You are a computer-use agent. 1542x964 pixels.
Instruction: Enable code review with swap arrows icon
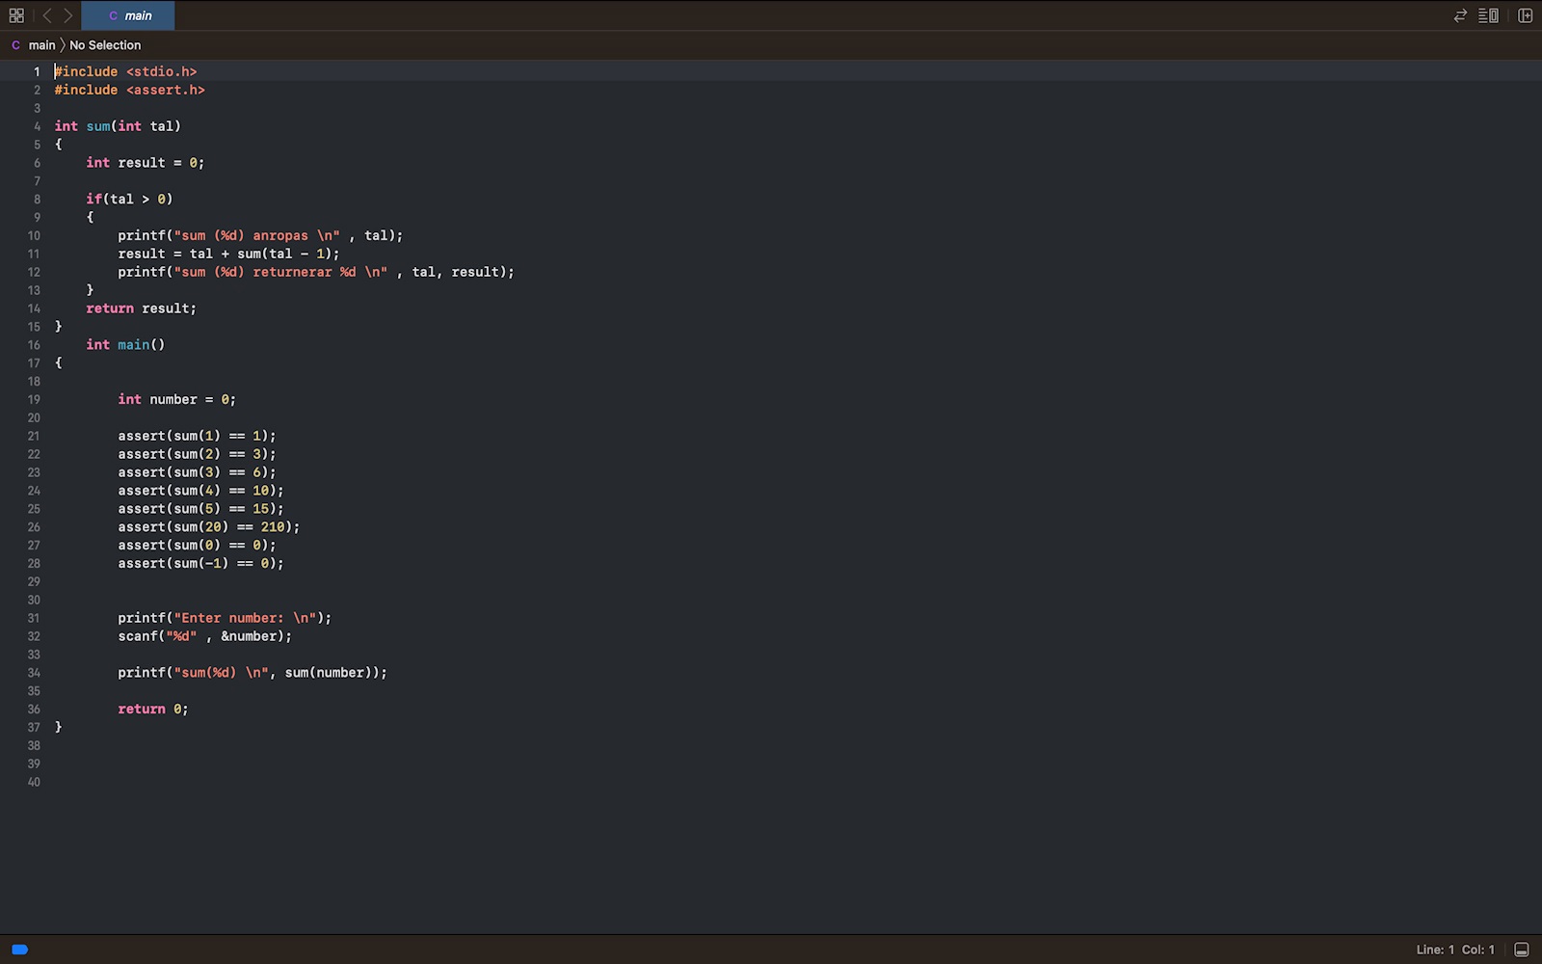(x=1460, y=15)
